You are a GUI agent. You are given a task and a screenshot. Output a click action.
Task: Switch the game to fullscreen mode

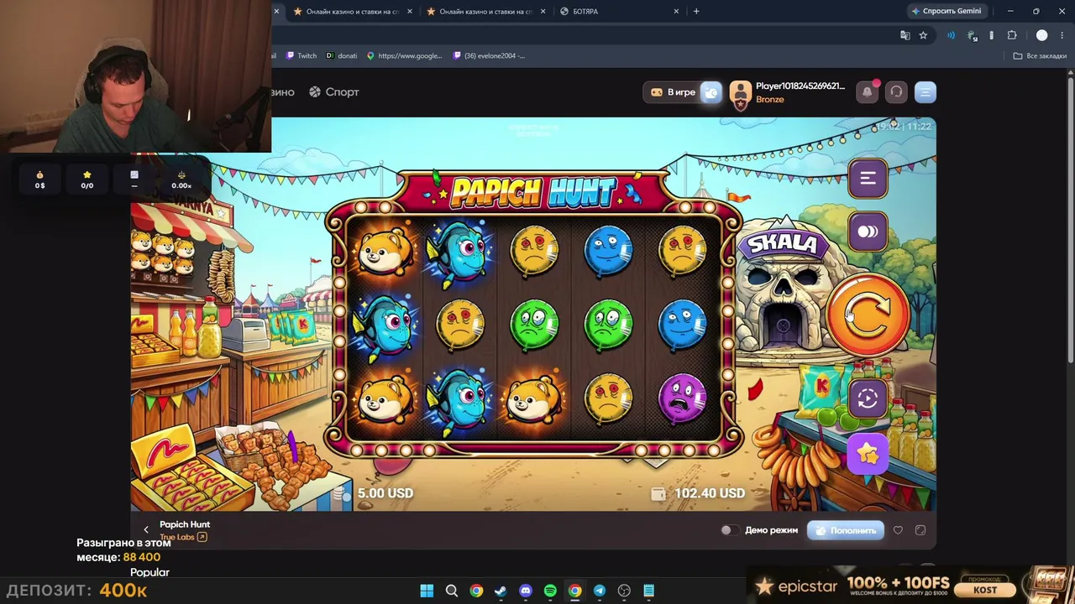[920, 530]
